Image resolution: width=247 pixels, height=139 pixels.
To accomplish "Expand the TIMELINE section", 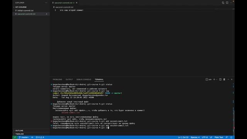I will coord(20,134).
